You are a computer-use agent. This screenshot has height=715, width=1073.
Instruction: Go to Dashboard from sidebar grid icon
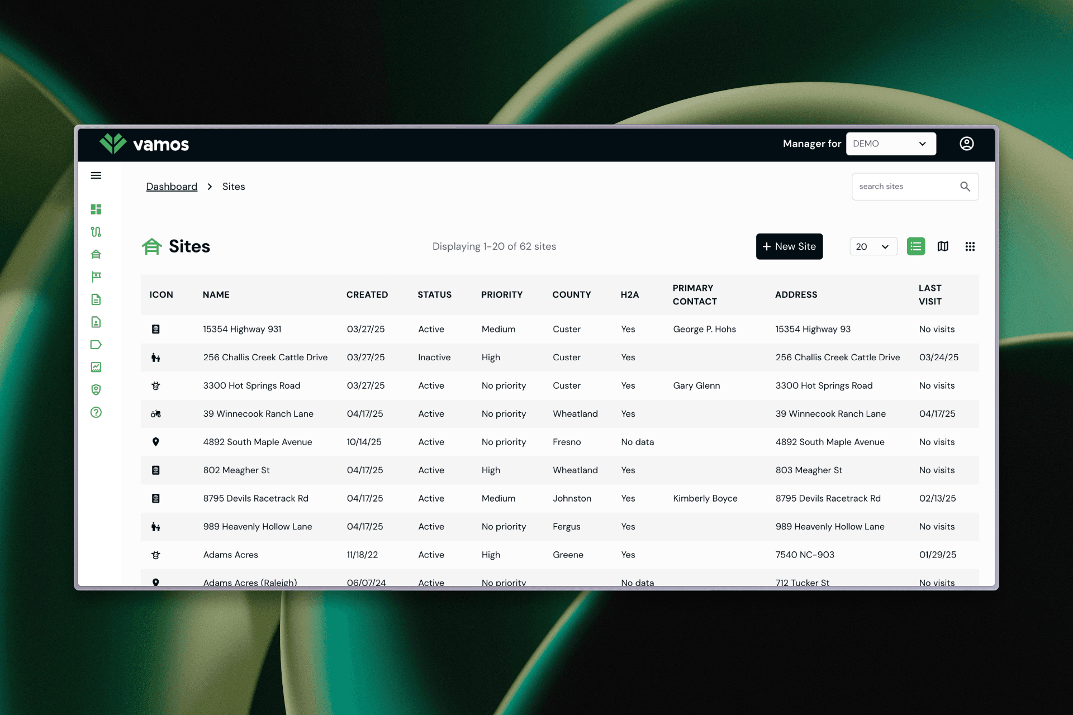coord(96,209)
